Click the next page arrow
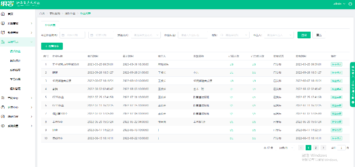This screenshot has height=167, width=355. coord(323,148)
